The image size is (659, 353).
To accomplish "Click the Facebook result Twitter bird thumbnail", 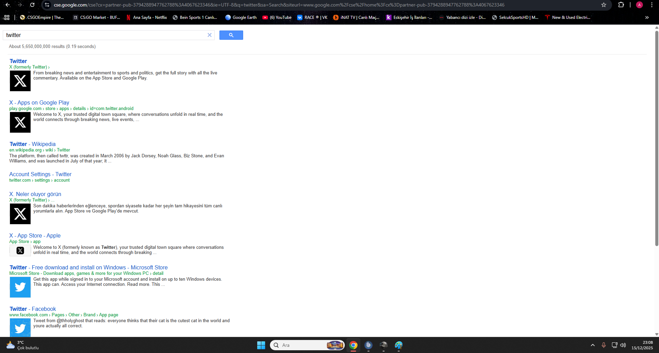I will 20,328.
